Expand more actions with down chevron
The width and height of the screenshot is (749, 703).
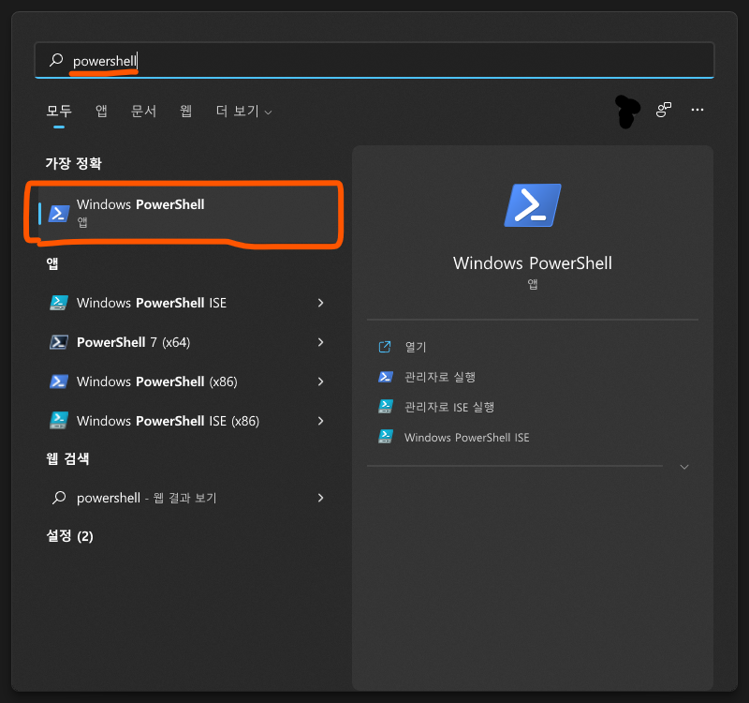point(684,467)
